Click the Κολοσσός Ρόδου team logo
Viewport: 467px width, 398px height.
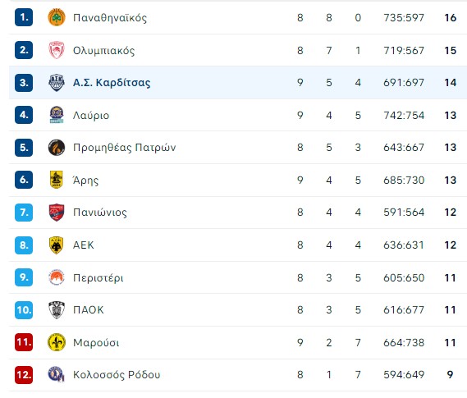[x=57, y=374]
